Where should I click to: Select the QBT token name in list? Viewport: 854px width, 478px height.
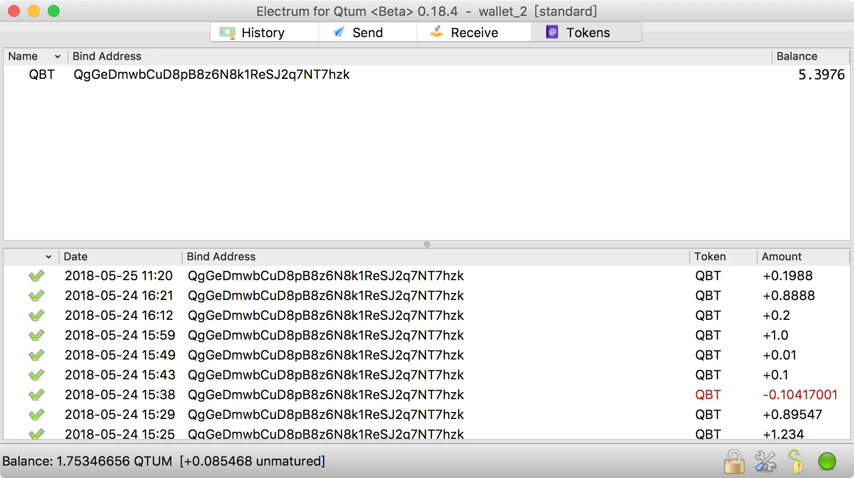42,75
